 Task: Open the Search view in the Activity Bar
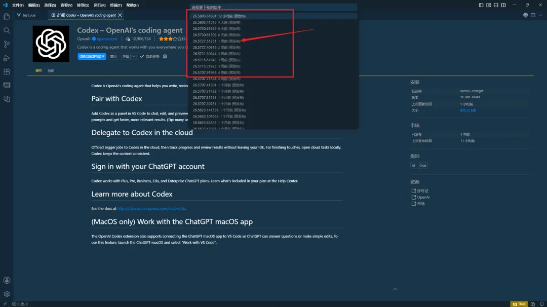7,30
